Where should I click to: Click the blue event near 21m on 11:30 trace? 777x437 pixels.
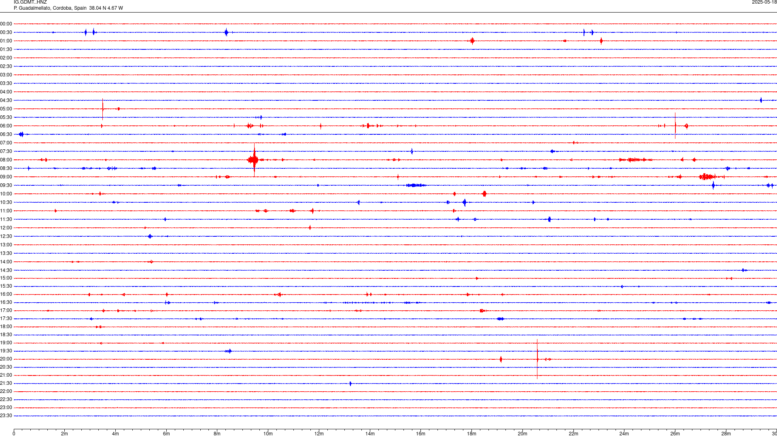point(549,219)
